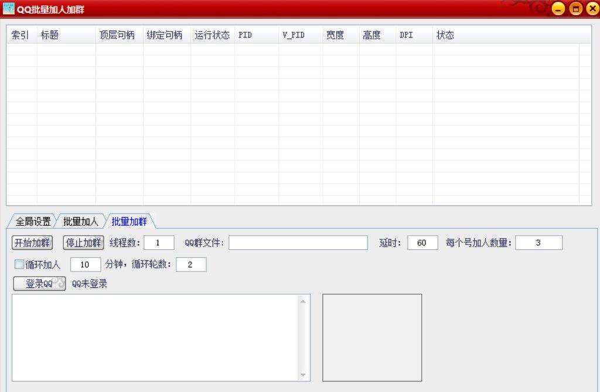
Task: Click the empty captcha image box
Action: (372, 338)
